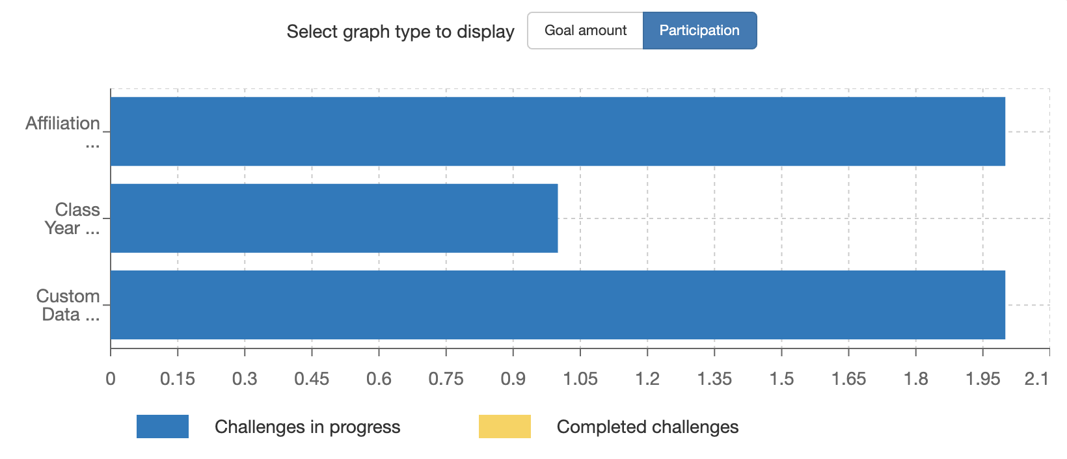Click the 0.6 x-axis tick label
Viewport: 1067px width, 459px height.
(x=379, y=379)
